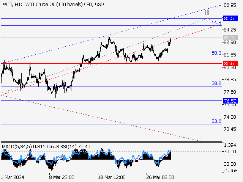243x182 pixels.
Task: Click the 38.2 Fibonacci level label
Action: [216, 83]
